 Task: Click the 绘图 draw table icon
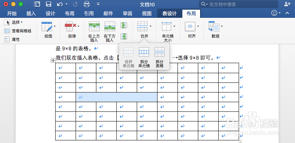[x=47, y=26]
